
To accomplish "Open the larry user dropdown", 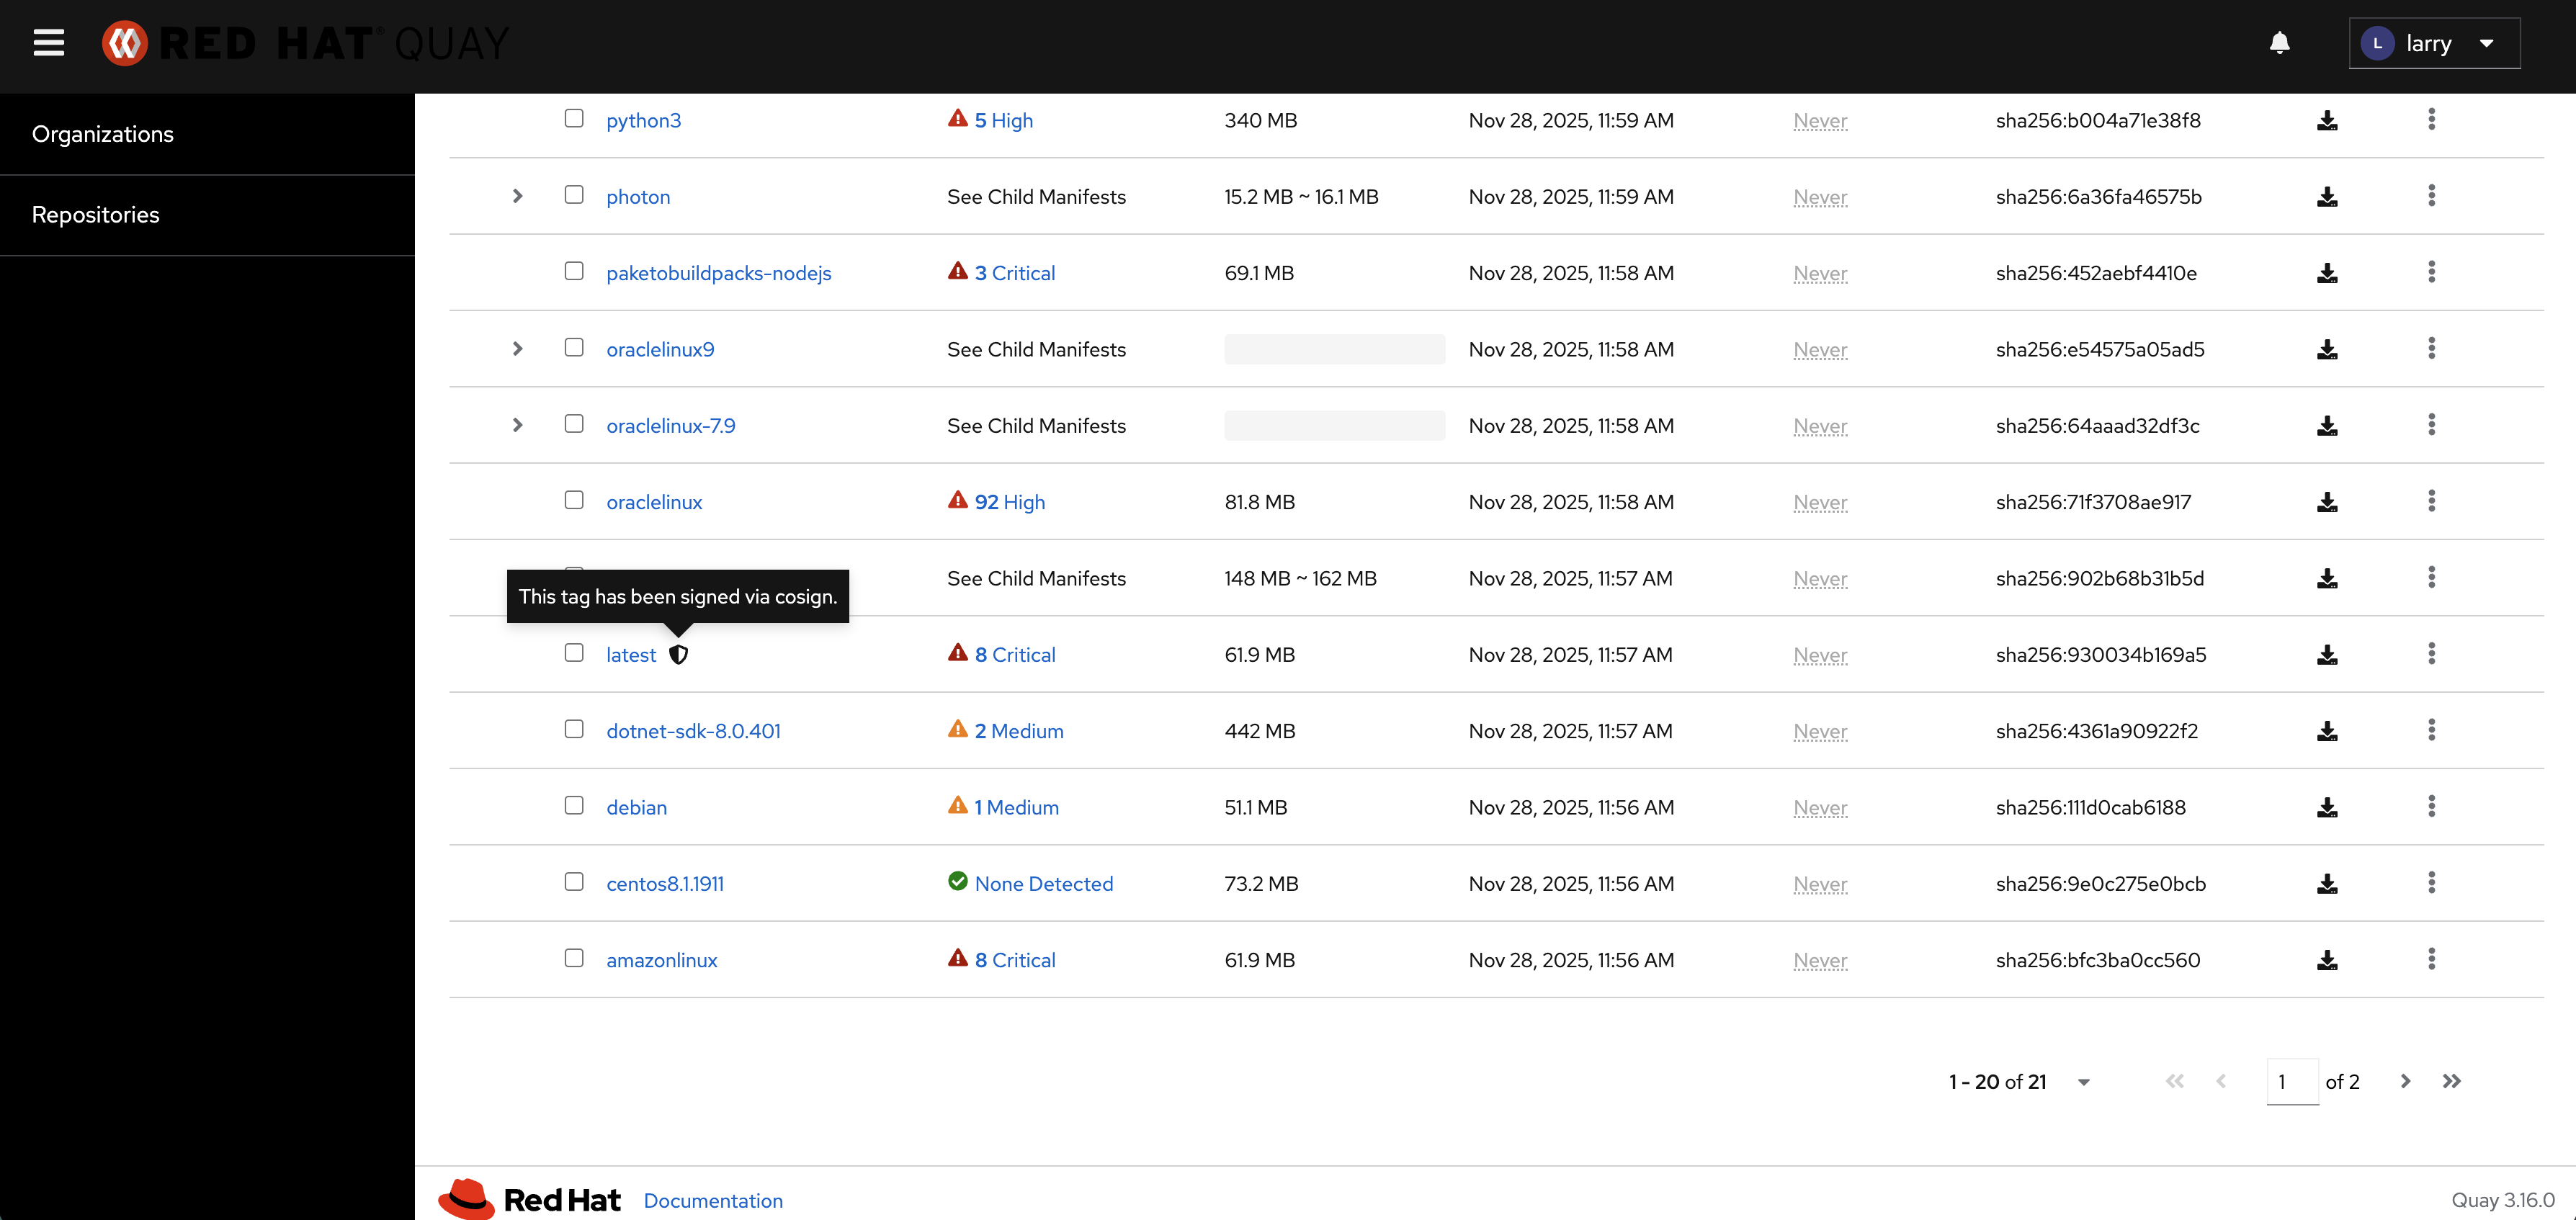I will (2433, 43).
